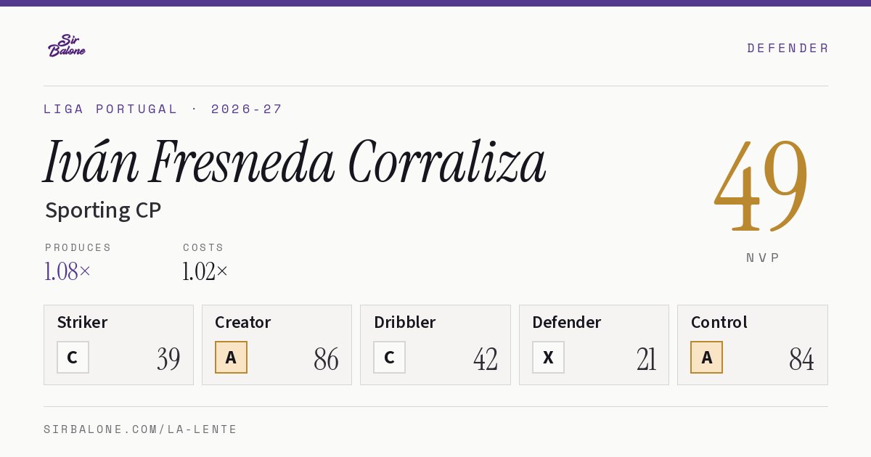Image resolution: width=871 pixels, height=457 pixels.
Task: Open the Striker stat card
Action: point(118,345)
